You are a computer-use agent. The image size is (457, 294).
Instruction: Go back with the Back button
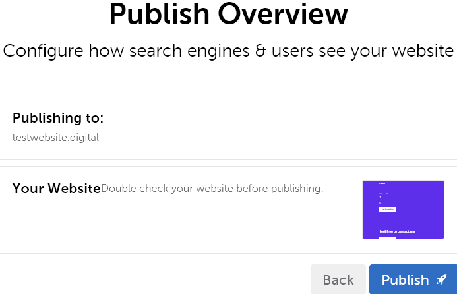pyautogui.click(x=338, y=280)
